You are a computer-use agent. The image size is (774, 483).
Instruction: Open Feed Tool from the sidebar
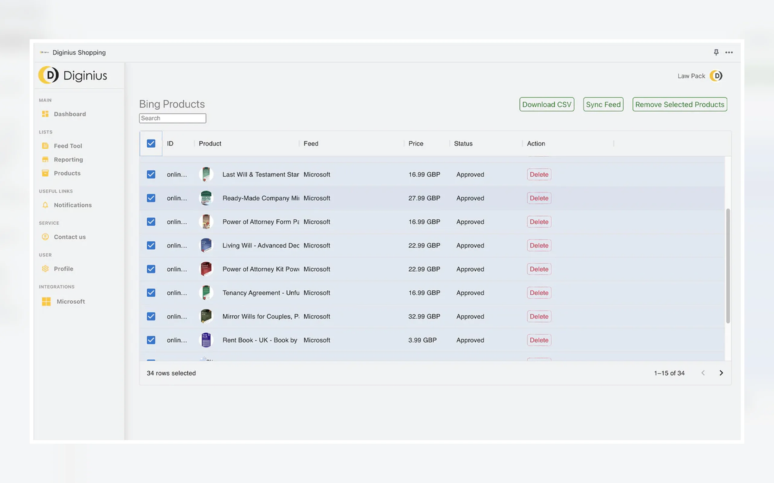(x=68, y=146)
